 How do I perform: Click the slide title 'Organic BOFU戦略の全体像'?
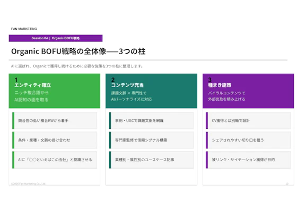tap(78, 51)
